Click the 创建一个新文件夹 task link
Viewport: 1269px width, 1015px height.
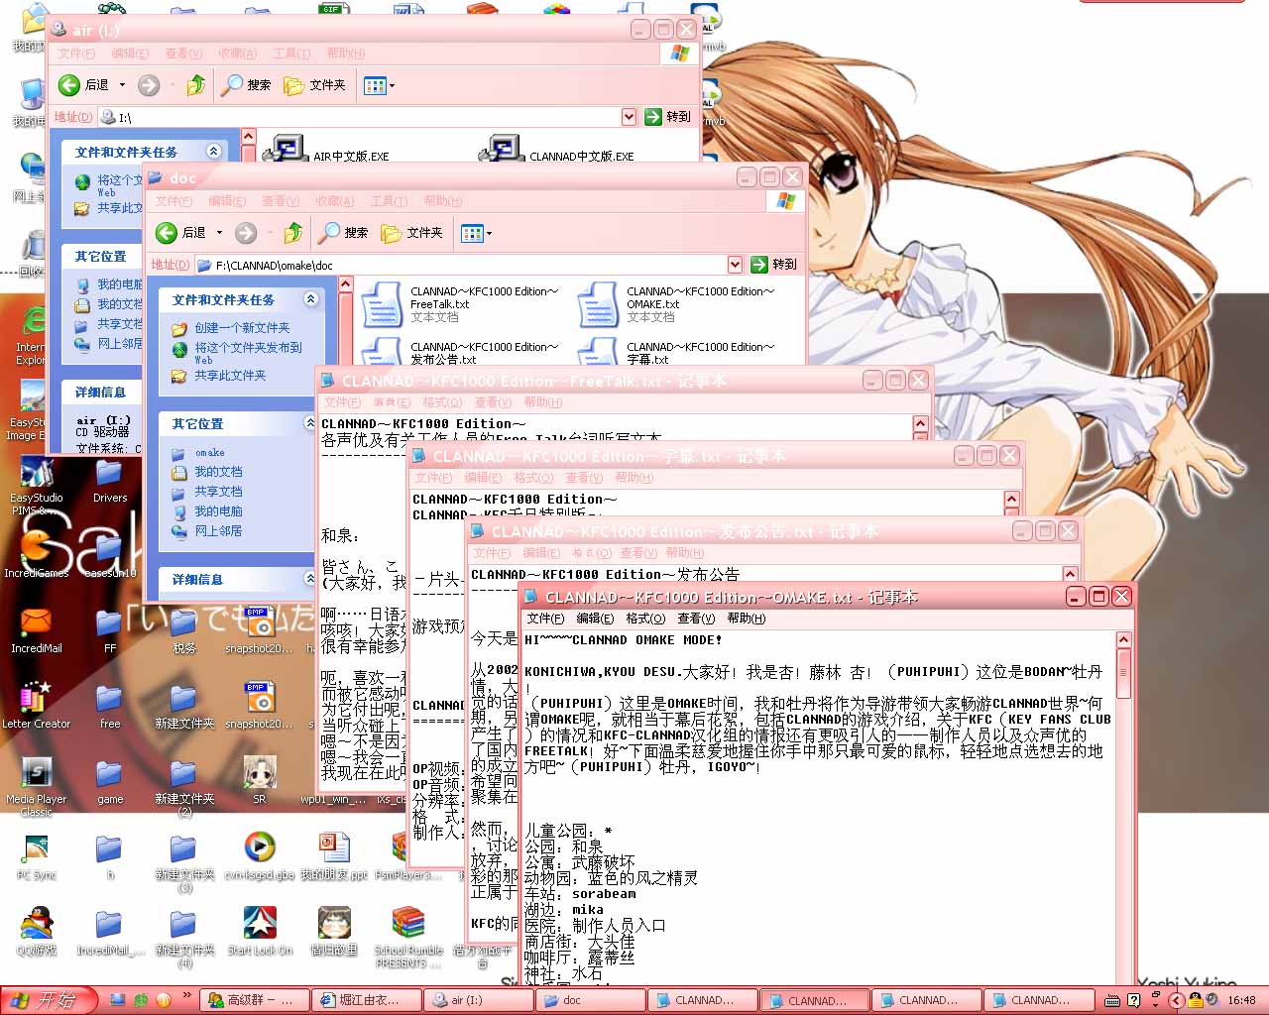click(x=242, y=328)
